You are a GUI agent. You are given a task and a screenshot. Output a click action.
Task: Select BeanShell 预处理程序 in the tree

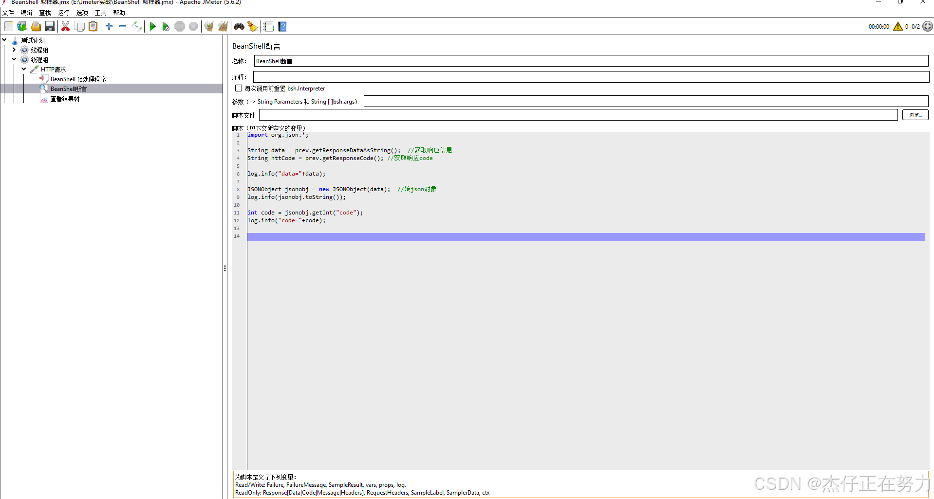pos(78,79)
